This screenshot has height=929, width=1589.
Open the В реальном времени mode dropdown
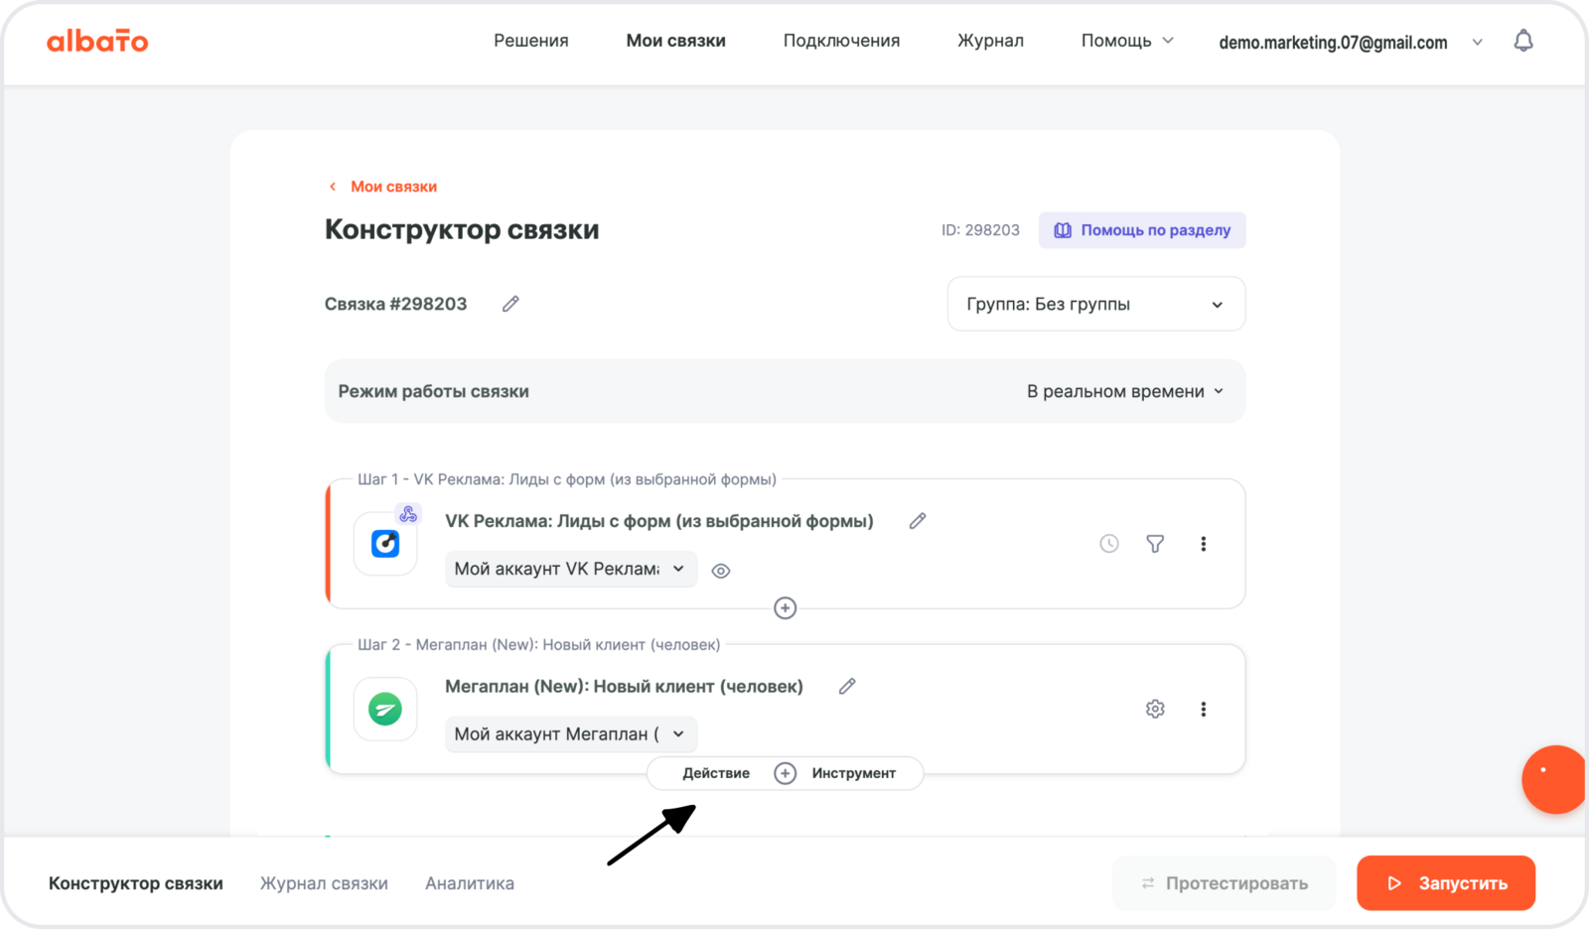click(1124, 391)
